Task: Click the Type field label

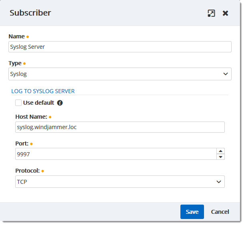Action: click(x=15, y=63)
